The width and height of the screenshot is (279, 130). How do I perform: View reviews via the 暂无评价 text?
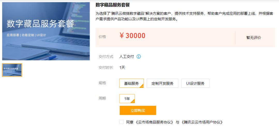point(254,38)
